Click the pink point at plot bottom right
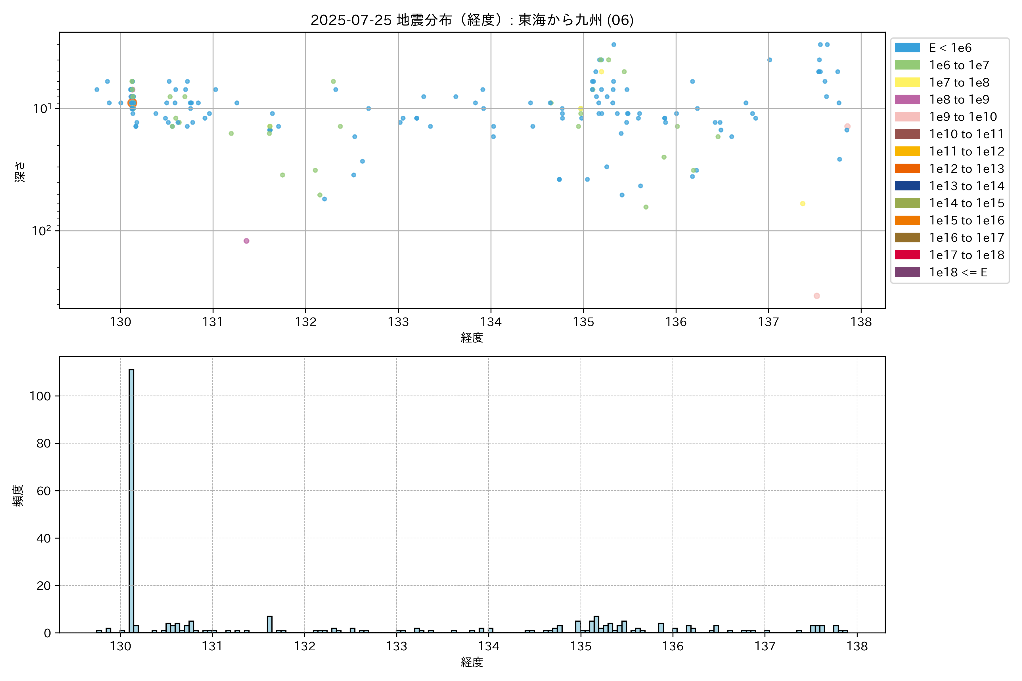The height and width of the screenshot is (681, 1022). pyautogui.click(x=816, y=296)
